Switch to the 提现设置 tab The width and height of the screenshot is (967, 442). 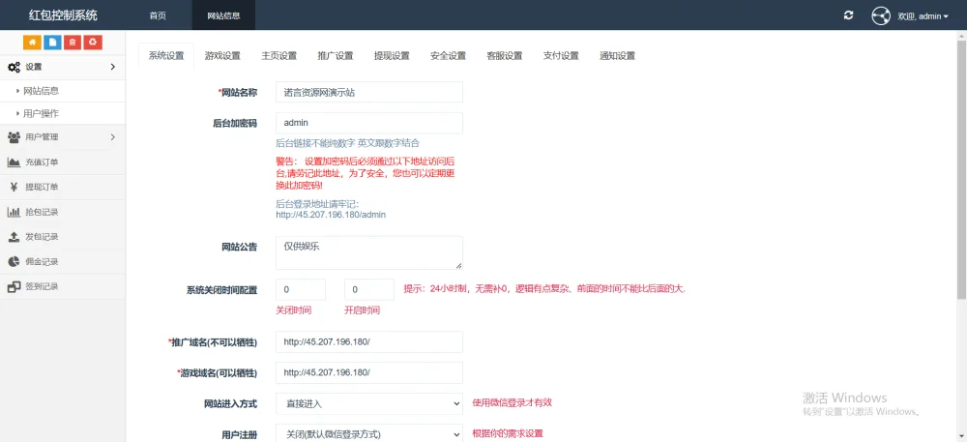pos(392,55)
